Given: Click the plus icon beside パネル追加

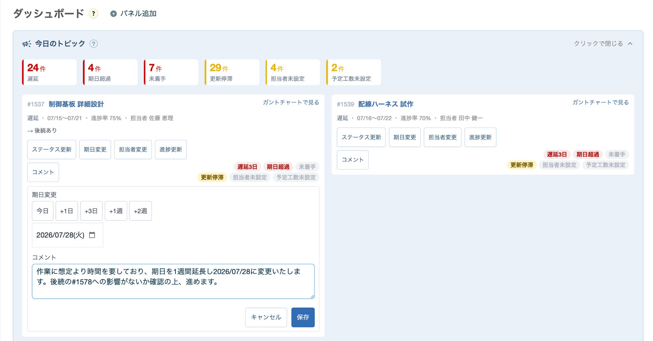Looking at the screenshot, I should [x=114, y=14].
